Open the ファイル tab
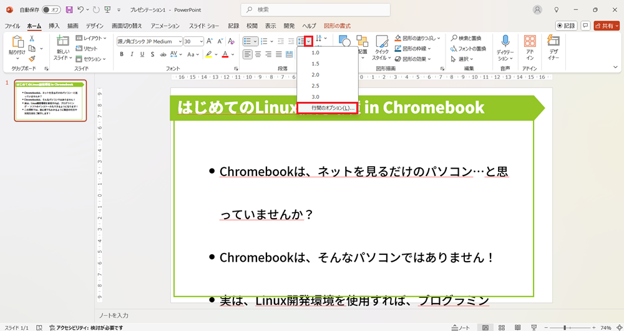This screenshot has width=624, height=331. click(x=12, y=26)
